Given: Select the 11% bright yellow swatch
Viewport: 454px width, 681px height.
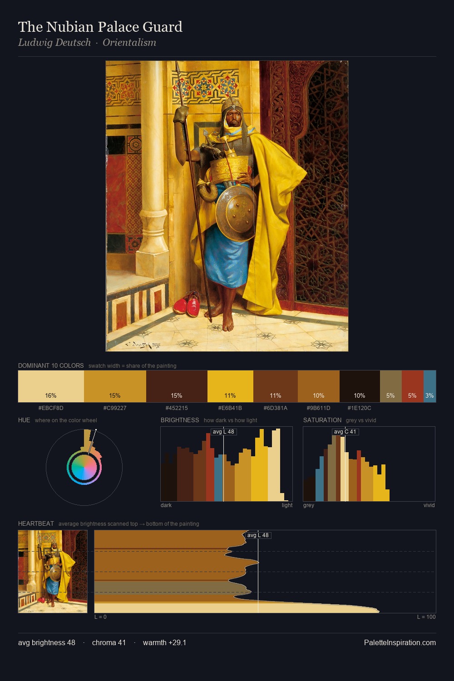Looking at the screenshot, I should coord(230,386).
